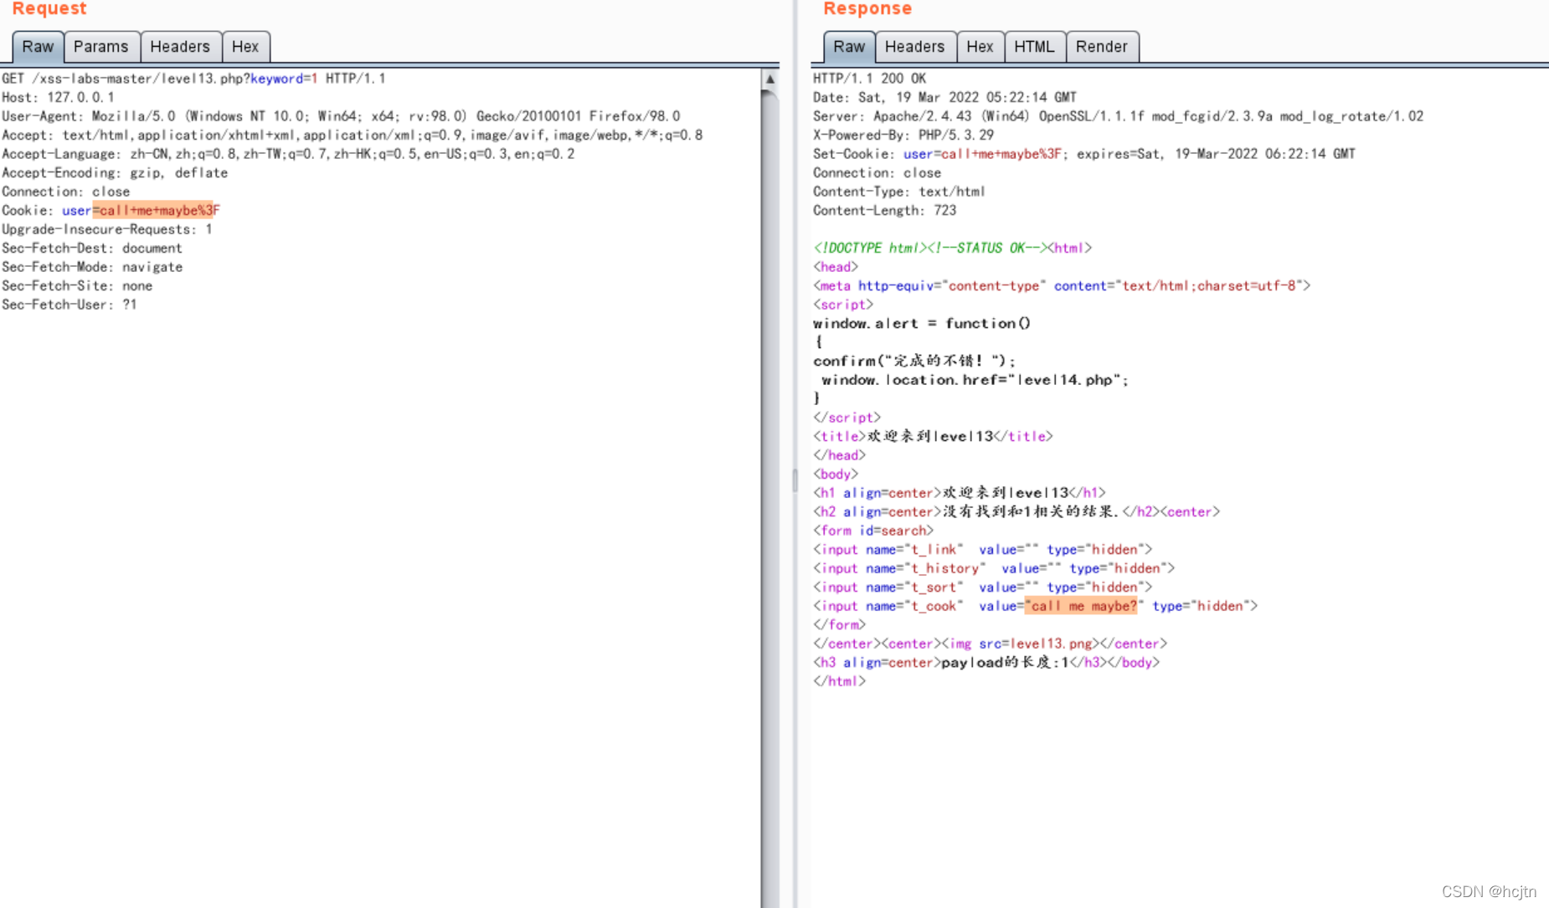Click the meta http-equiv content-type line

[x=1062, y=285]
